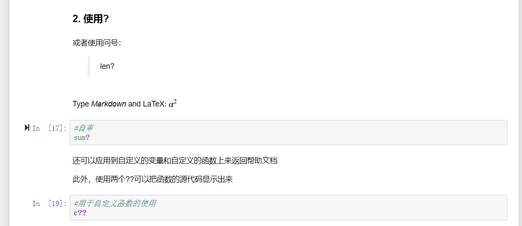Click the gray page margin left of notebook
This screenshot has width=522, height=226.
click(x=4, y=113)
